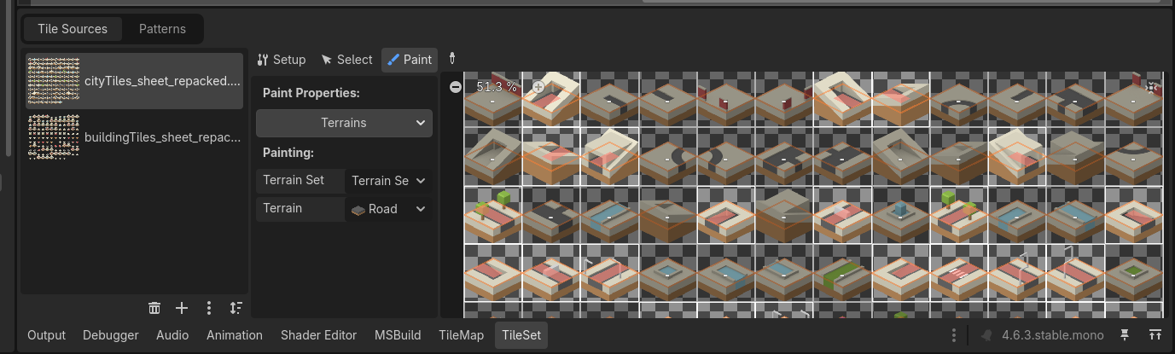Screen dimensions: 1175x354
Task: Add a new tile source with plus icon
Action: coord(182,308)
